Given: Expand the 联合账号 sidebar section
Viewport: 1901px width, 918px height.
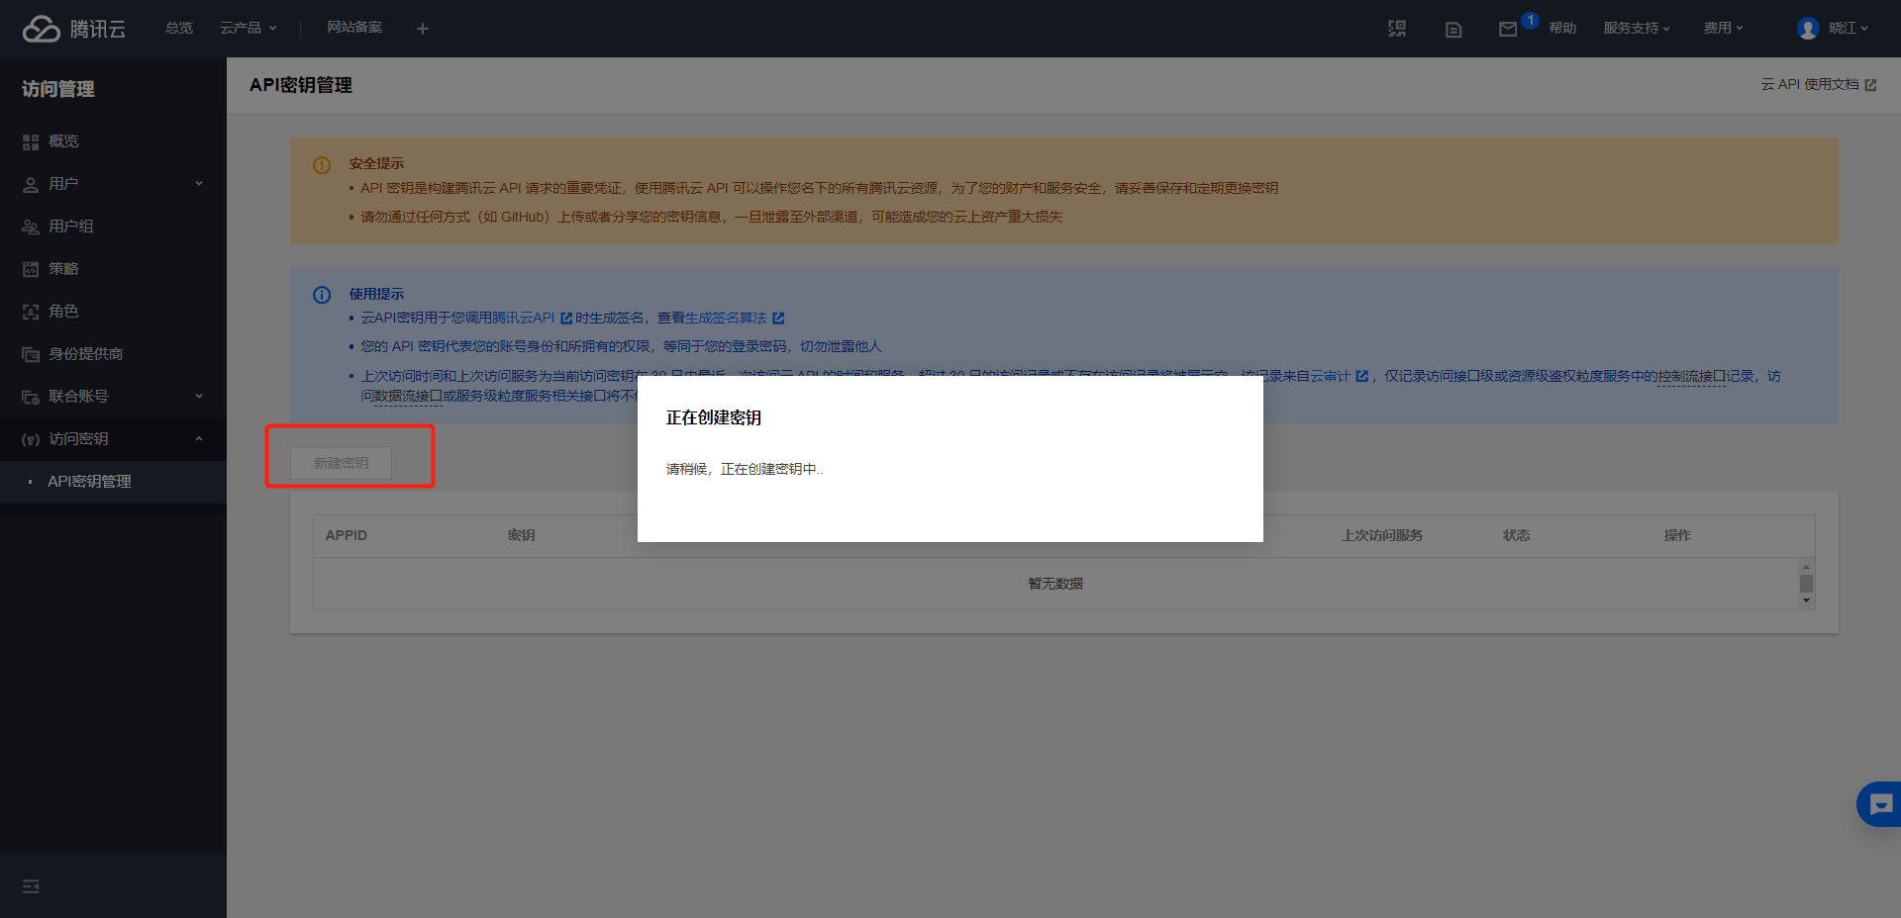Looking at the screenshot, I should [x=113, y=397].
